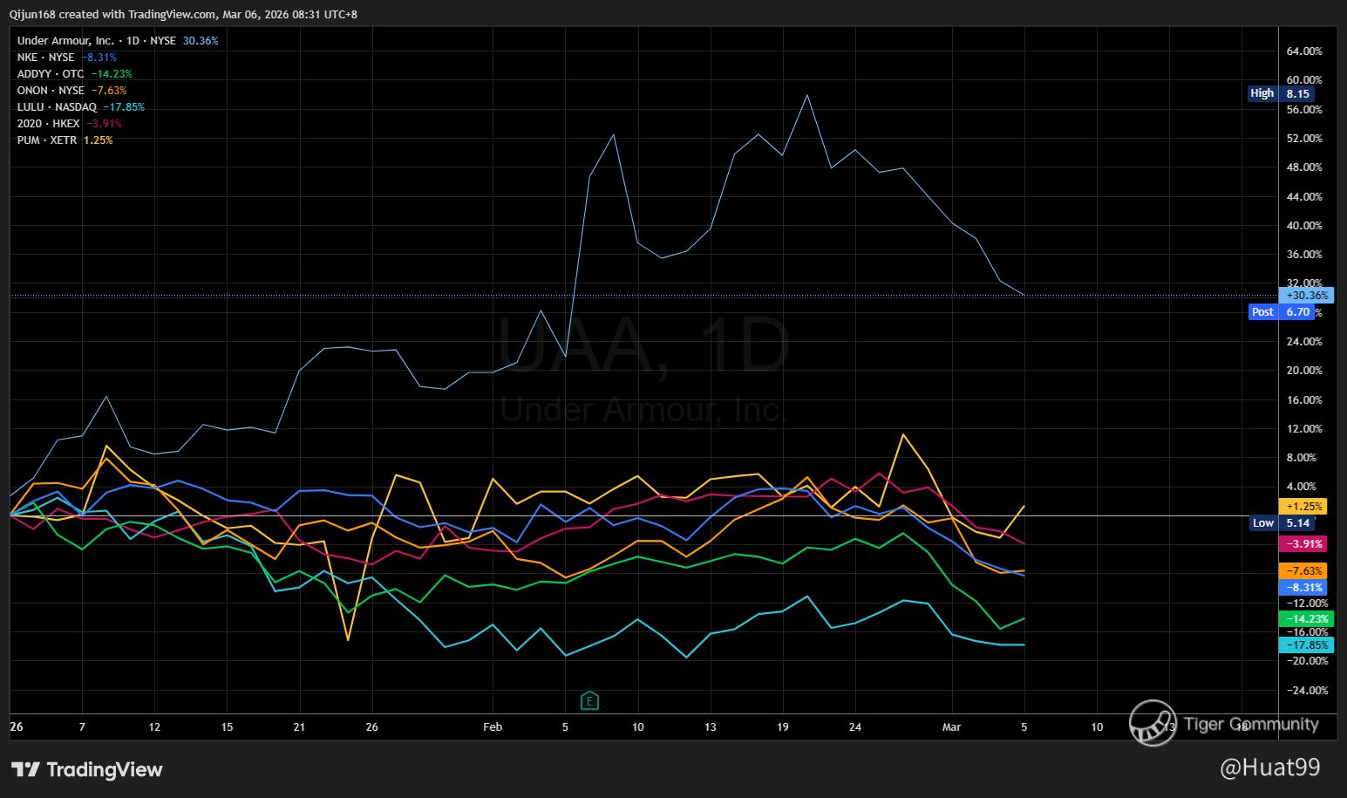1347x798 pixels.
Task: Click 16.00% on the price scale
Action: point(1304,400)
